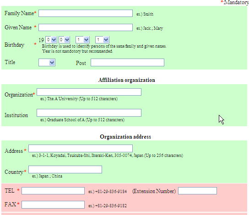Expand the birthday day dropdown

(102, 40)
